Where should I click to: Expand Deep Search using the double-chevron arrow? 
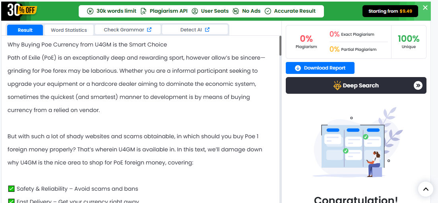tap(418, 85)
